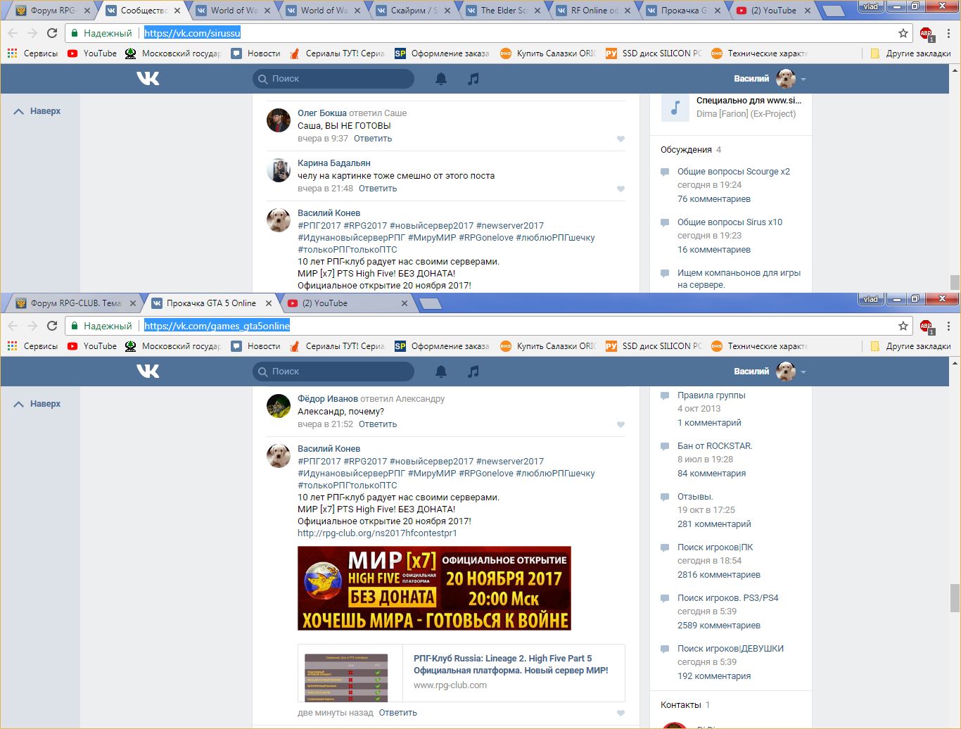Image resolution: width=961 pixels, height=729 pixels.
Task: Open Chrome three-dot menu in the top window
Action: [948, 33]
